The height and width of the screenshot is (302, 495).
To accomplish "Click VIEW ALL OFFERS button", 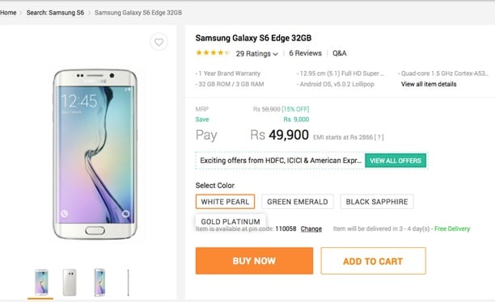I will point(396,161).
